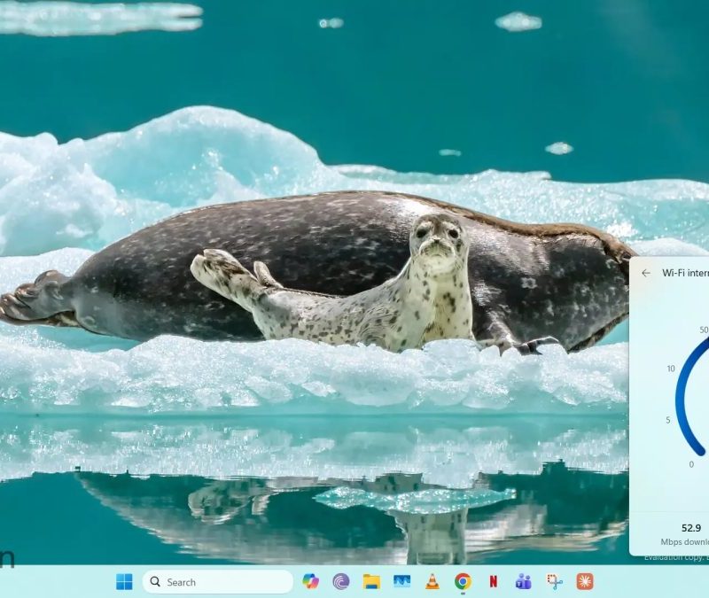
Task: Go back in the Wi-Fi panel
Action: point(646,273)
